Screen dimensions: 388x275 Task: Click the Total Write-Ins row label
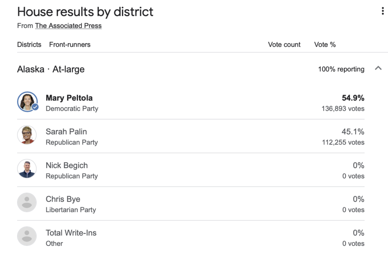(x=71, y=233)
